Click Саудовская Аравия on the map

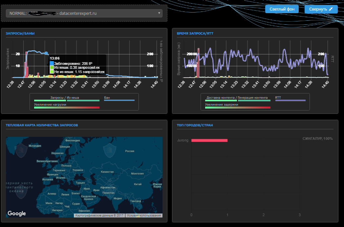pos(88,197)
